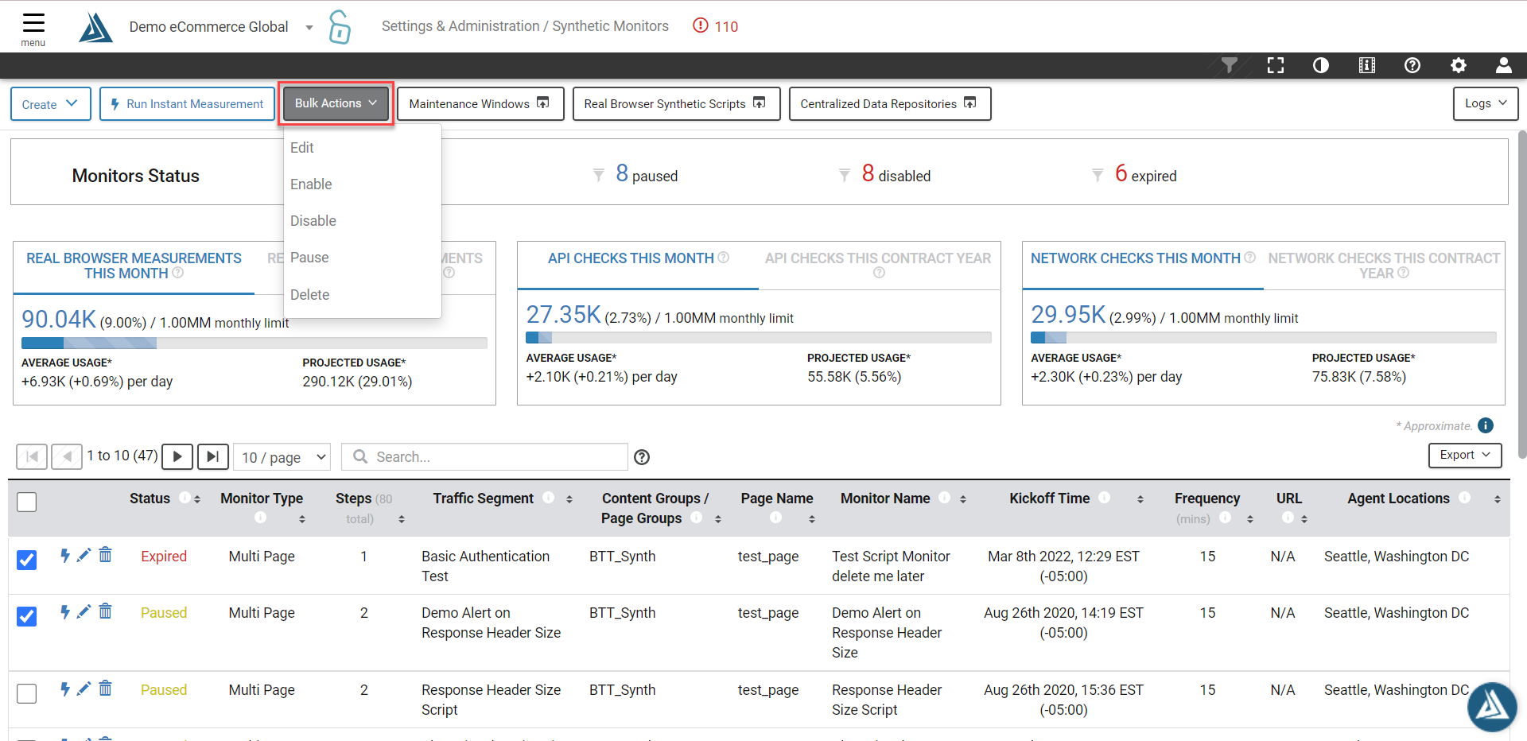Run instant measurement for Response Header Size Script
This screenshot has height=741, width=1527.
click(65, 689)
